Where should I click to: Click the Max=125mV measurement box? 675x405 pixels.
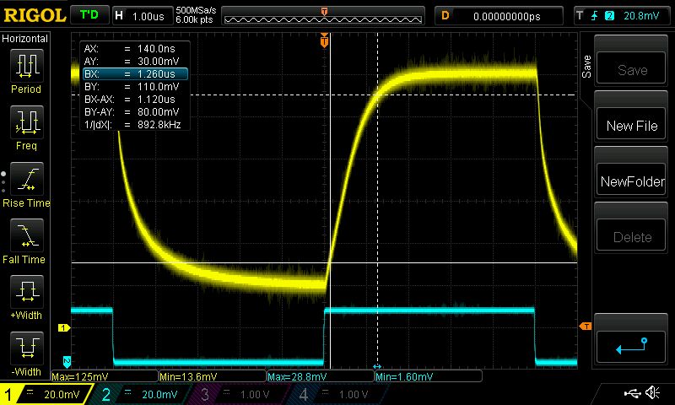[105, 376]
